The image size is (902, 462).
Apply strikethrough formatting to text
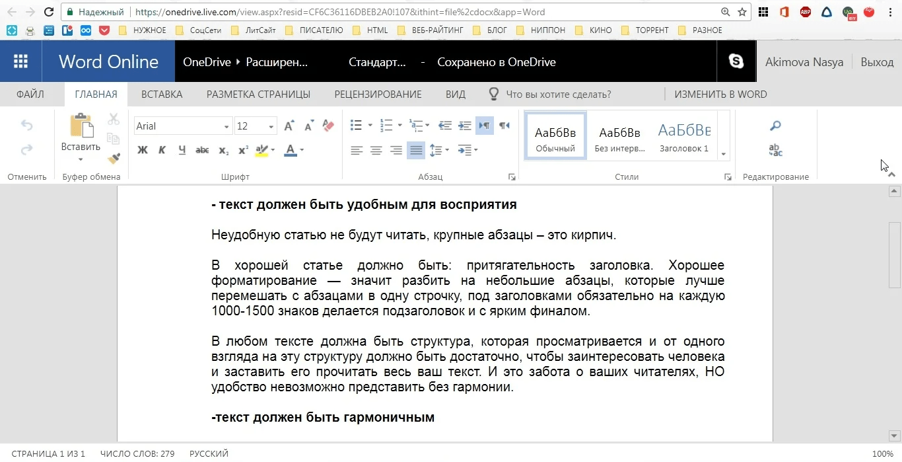coord(203,150)
